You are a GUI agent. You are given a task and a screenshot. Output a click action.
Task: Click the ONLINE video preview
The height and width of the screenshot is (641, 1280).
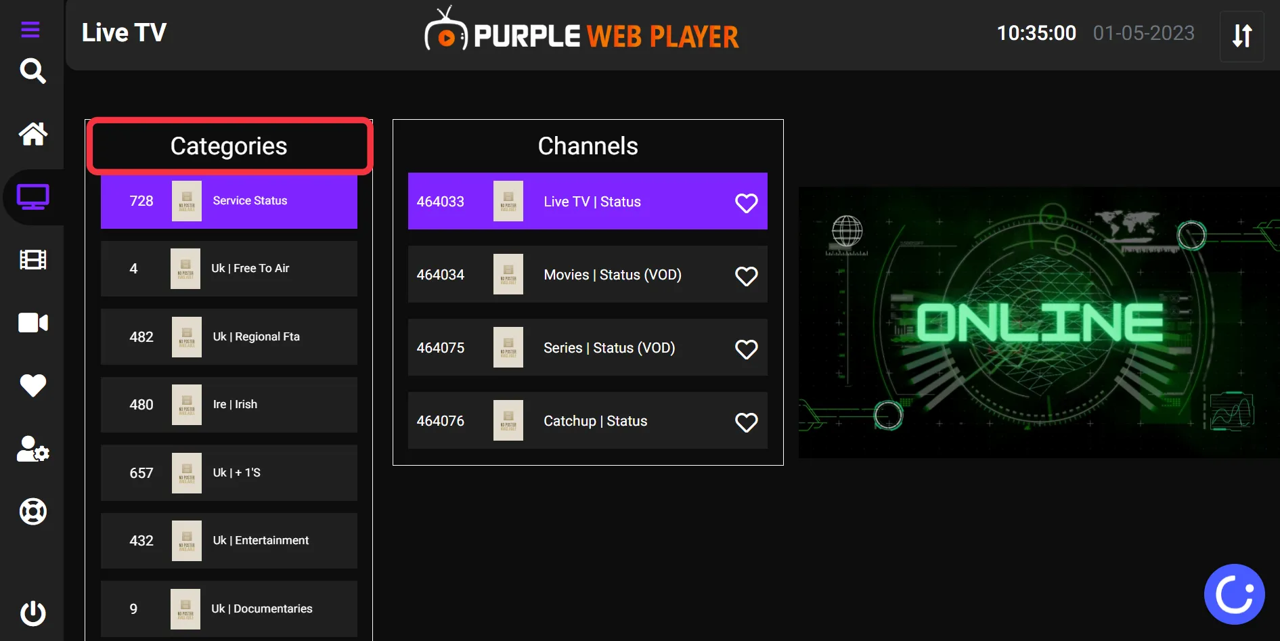(1039, 322)
